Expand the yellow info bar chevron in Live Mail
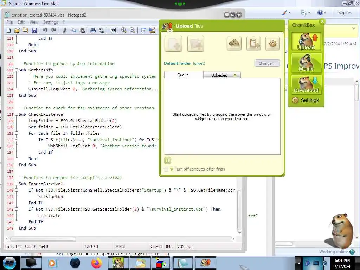 pyautogui.click(x=354, y=28)
